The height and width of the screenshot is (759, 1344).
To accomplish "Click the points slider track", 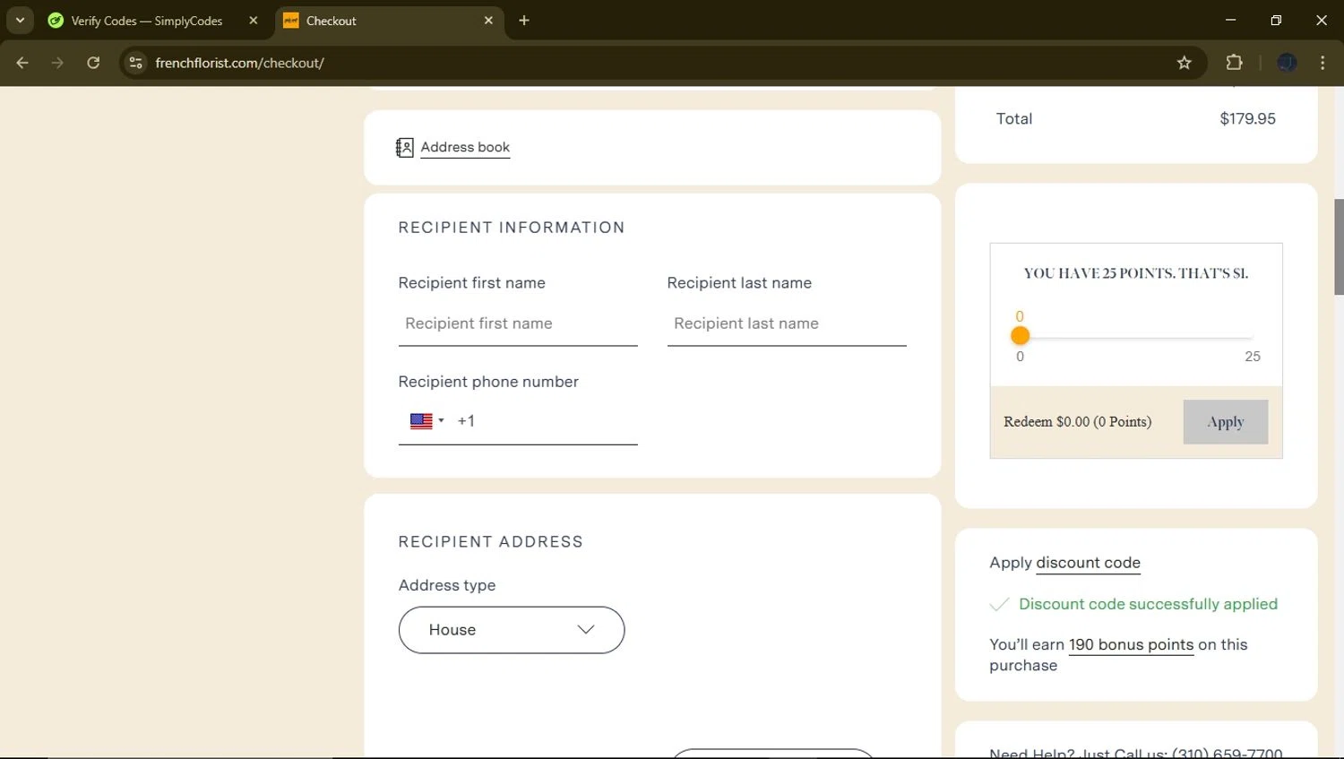I will (x=1136, y=337).
